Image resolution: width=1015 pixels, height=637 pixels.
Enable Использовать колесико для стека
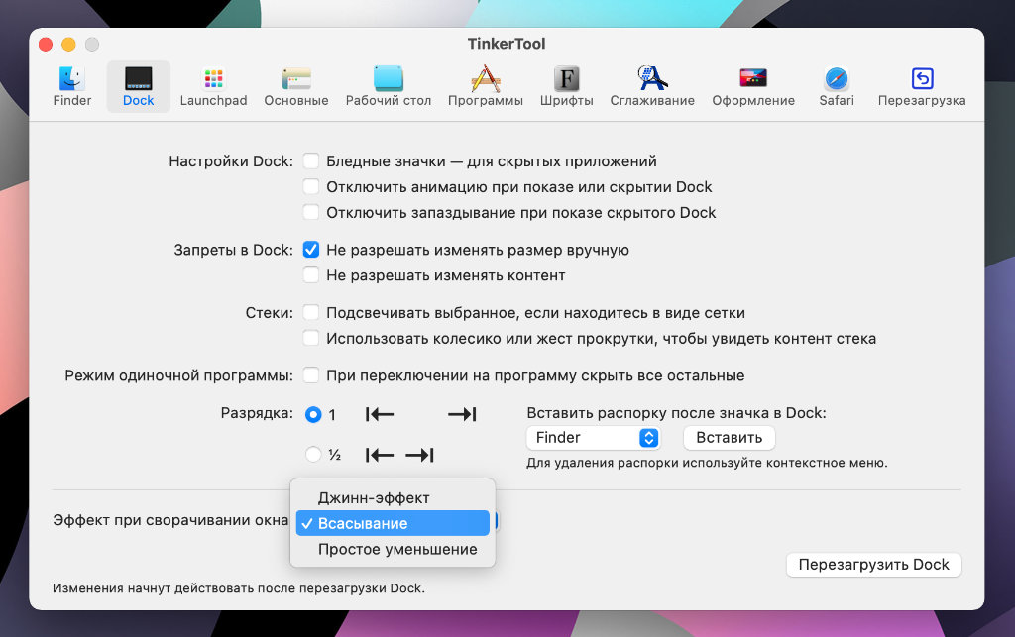pos(311,338)
